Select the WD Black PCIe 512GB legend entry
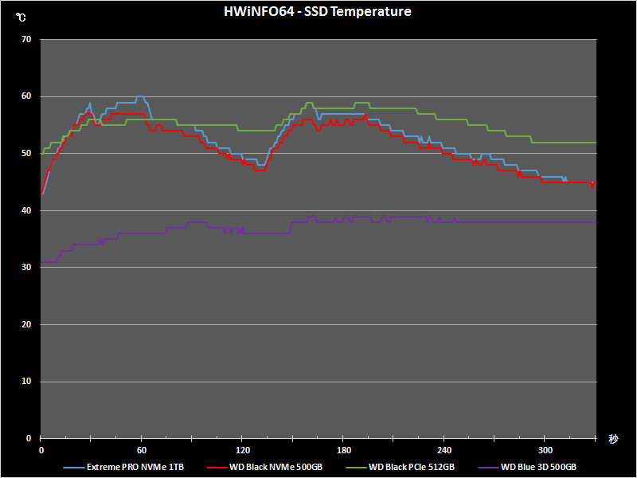Viewport: 637px width, 478px height. pyautogui.click(x=401, y=467)
